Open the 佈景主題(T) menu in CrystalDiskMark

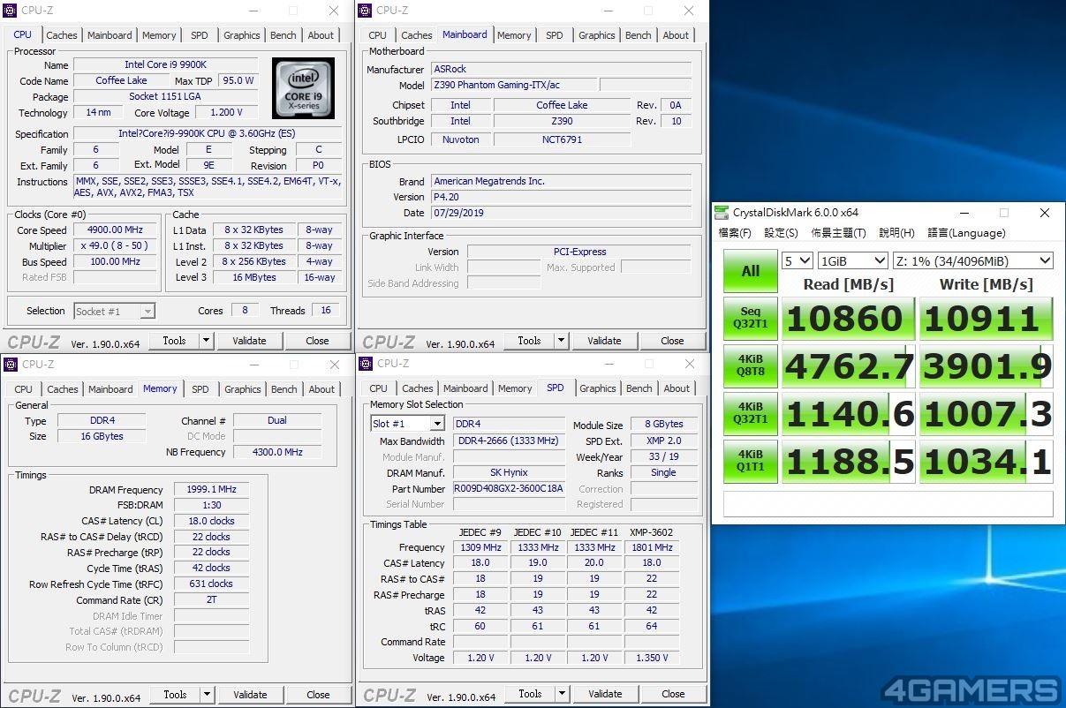pos(838,233)
